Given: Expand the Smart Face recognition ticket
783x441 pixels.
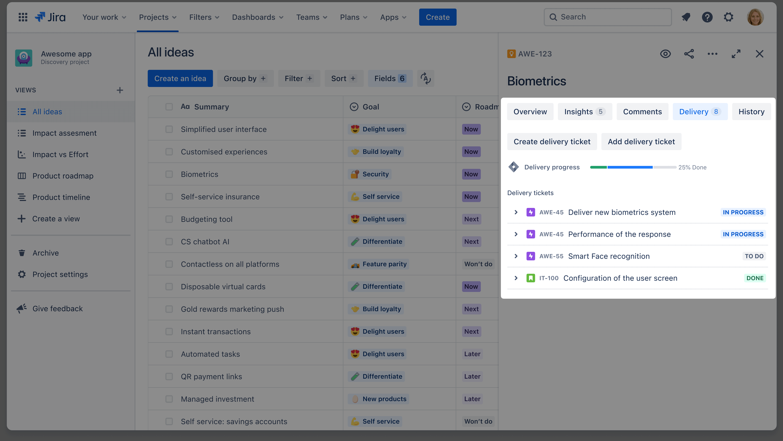Looking at the screenshot, I should tap(516, 256).
